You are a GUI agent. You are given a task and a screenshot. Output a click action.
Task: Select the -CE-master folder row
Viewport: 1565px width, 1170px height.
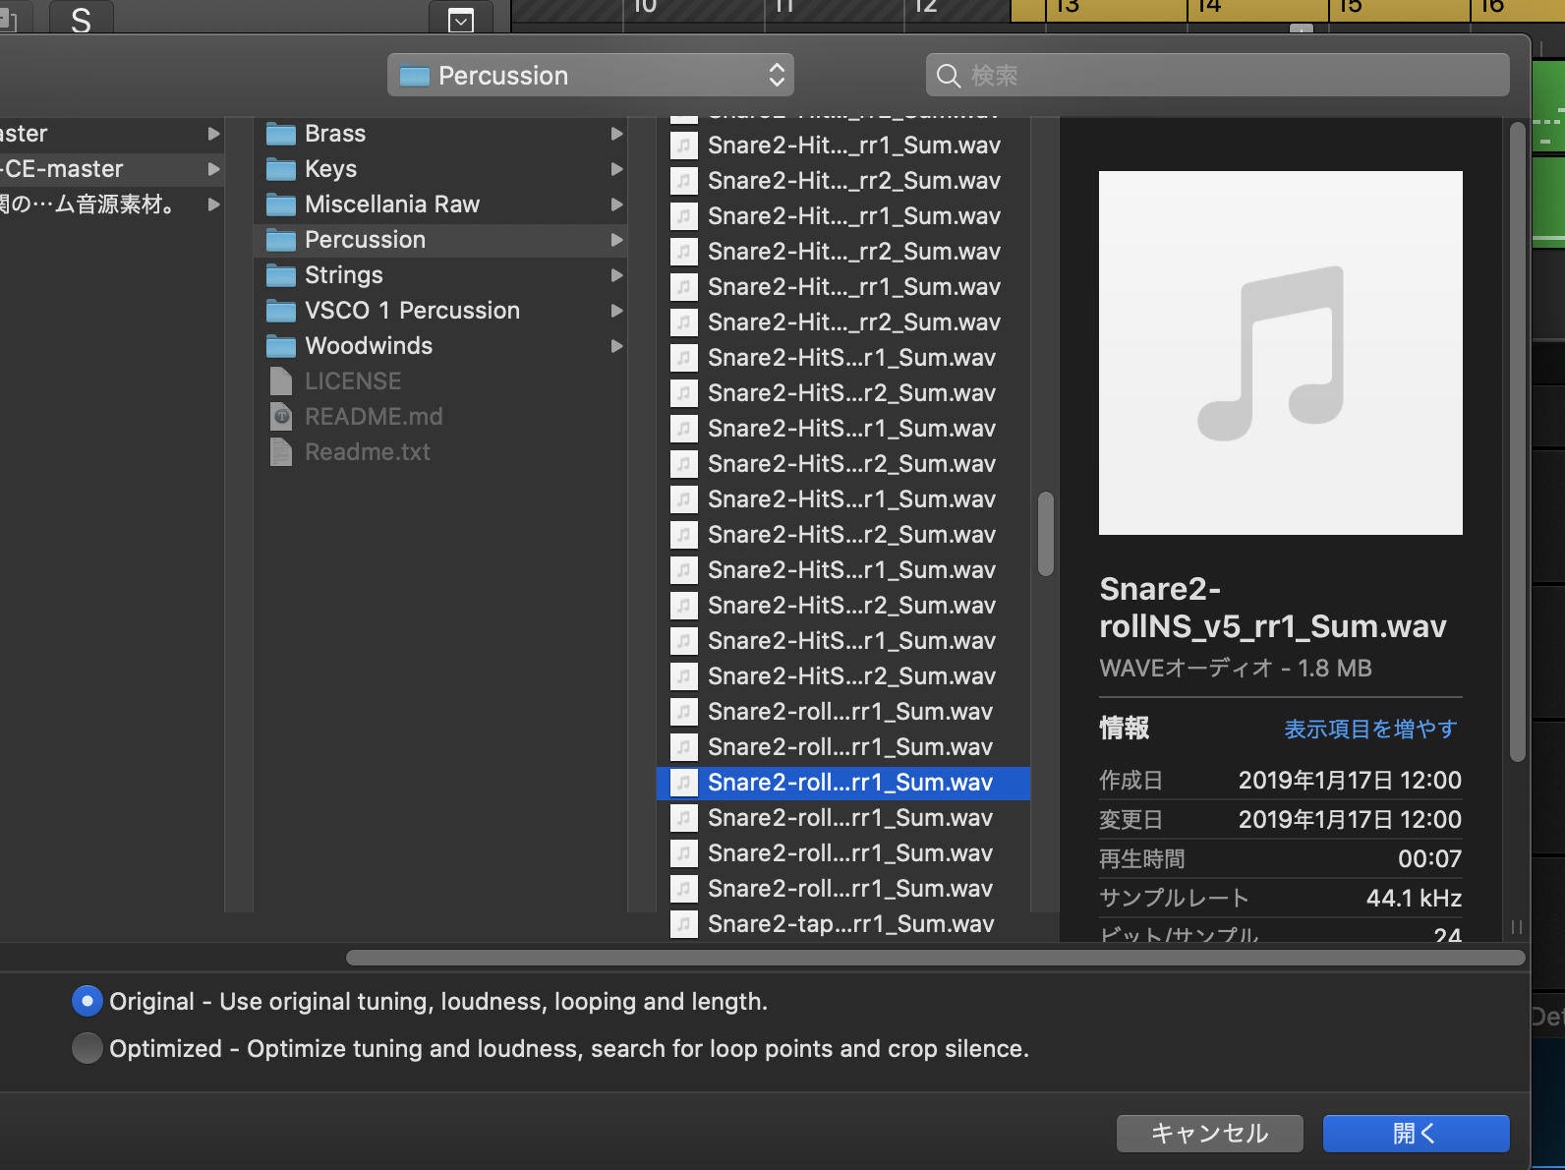111,169
